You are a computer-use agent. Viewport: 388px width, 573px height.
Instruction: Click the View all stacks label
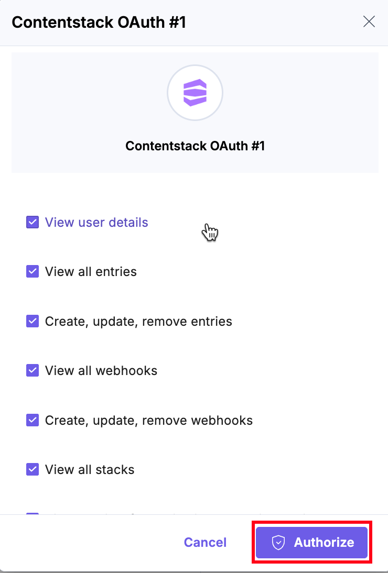tap(90, 470)
